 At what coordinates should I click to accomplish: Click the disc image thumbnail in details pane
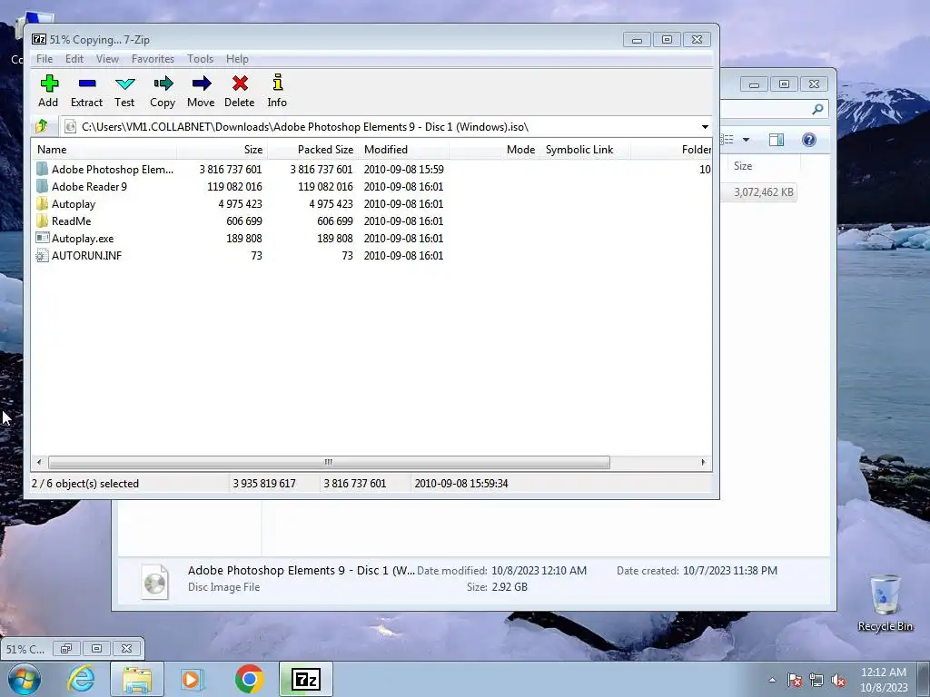pyautogui.click(x=155, y=582)
